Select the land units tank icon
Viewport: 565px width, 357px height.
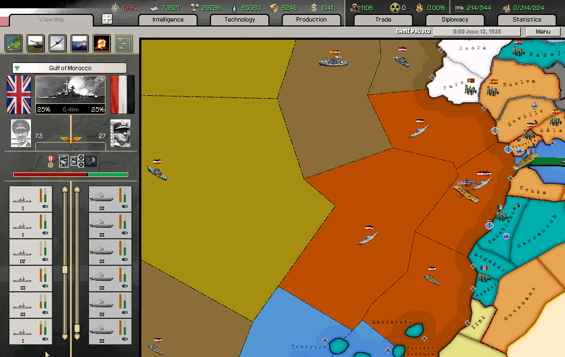(x=35, y=43)
